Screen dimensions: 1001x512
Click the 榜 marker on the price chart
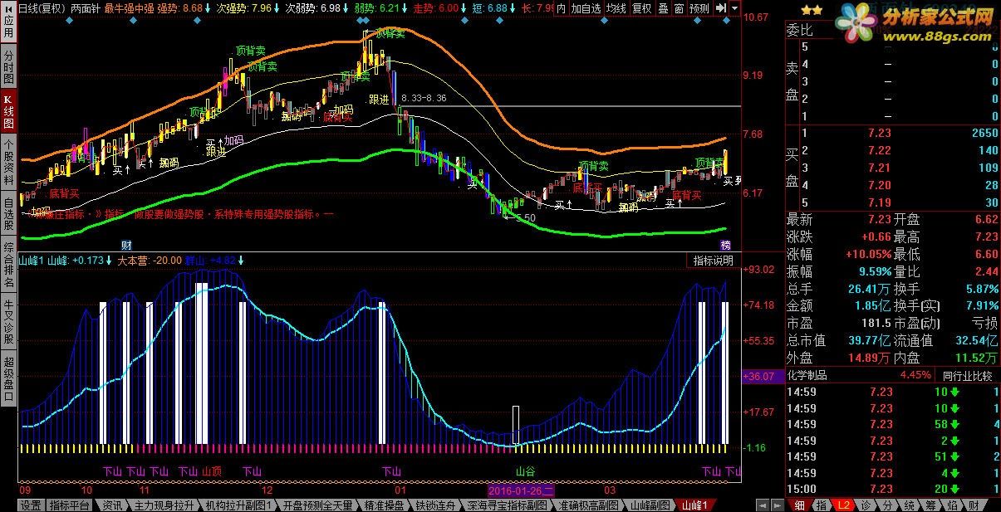coord(725,245)
